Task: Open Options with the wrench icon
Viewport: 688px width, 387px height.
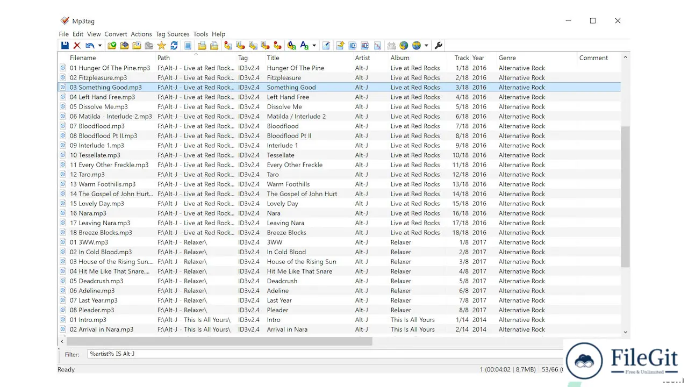Action: [x=439, y=46]
